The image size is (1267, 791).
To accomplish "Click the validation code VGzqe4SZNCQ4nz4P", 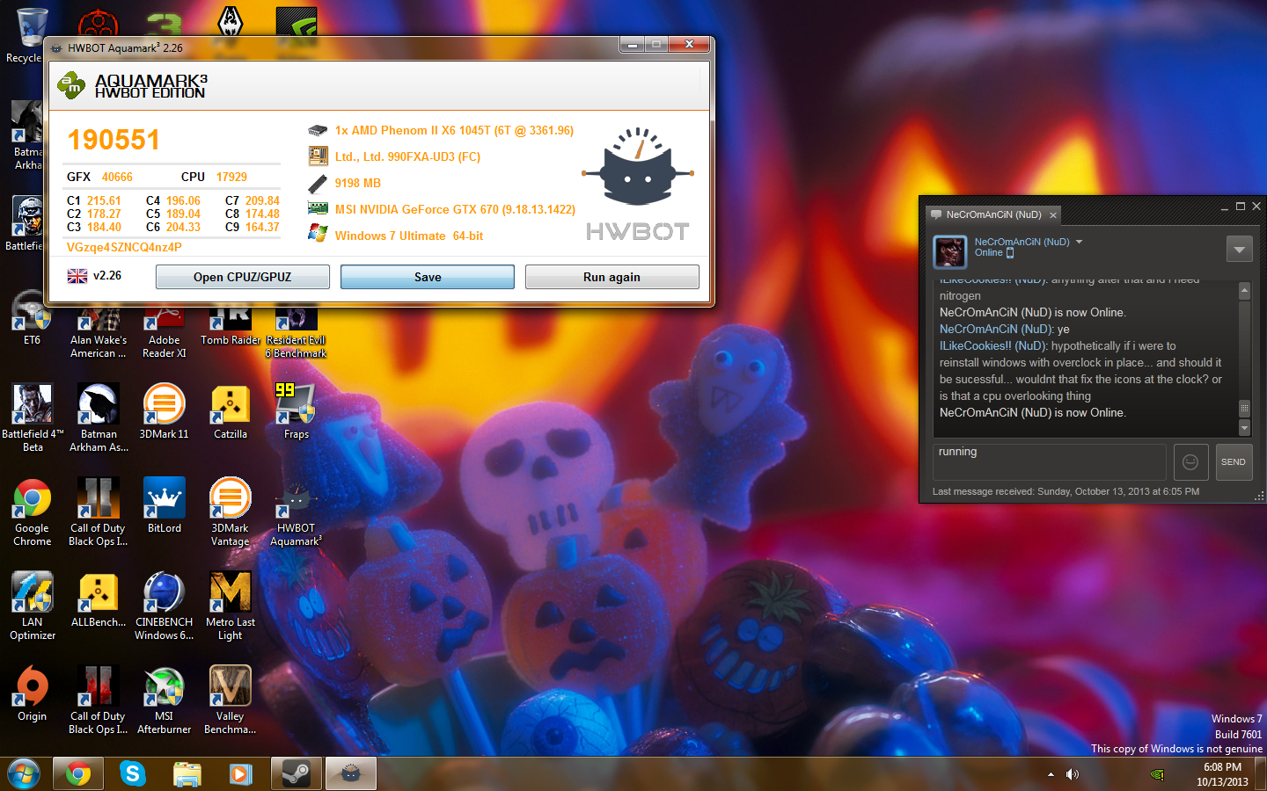I will pyautogui.click(x=124, y=247).
